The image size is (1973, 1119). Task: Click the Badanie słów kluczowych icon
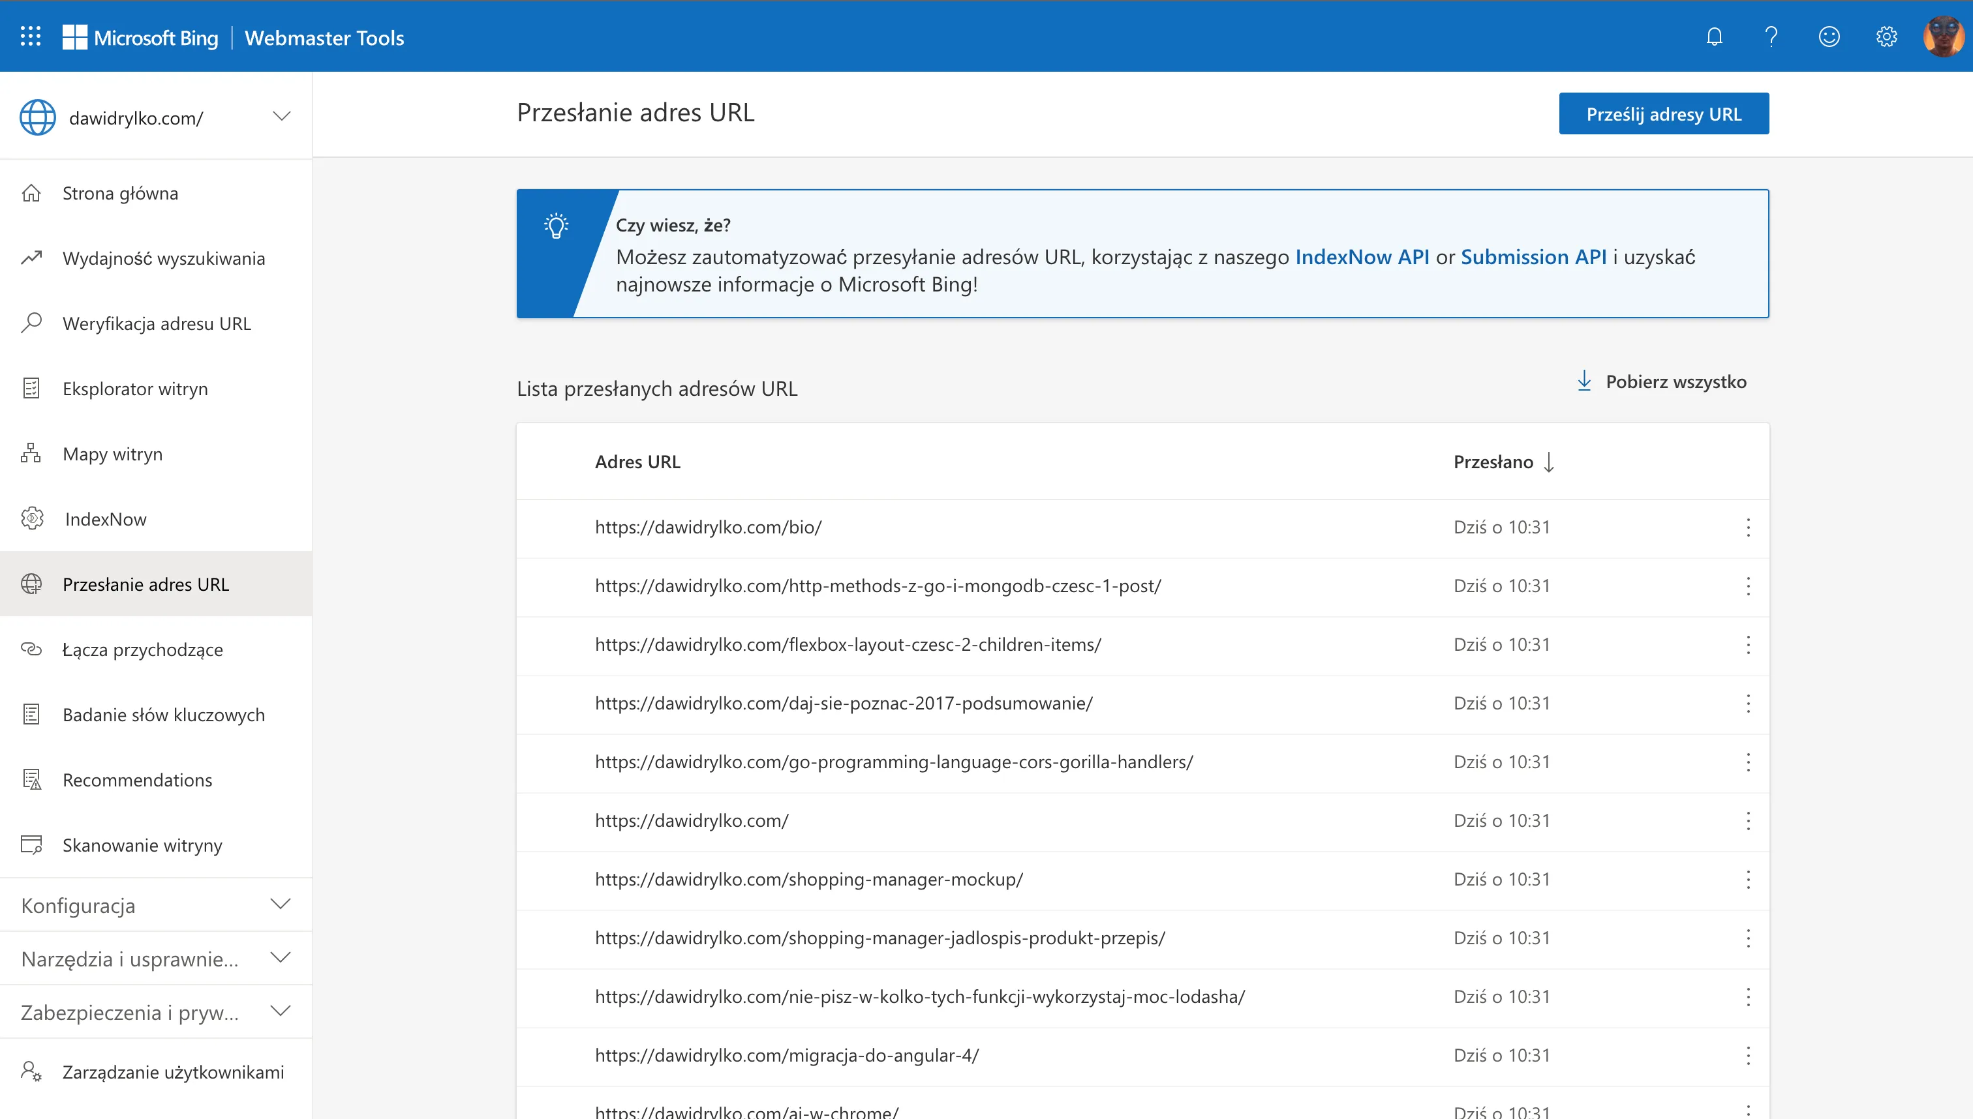(x=31, y=714)
